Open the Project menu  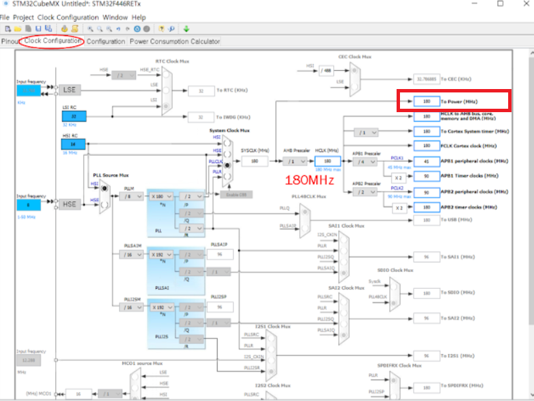(23, 18)
